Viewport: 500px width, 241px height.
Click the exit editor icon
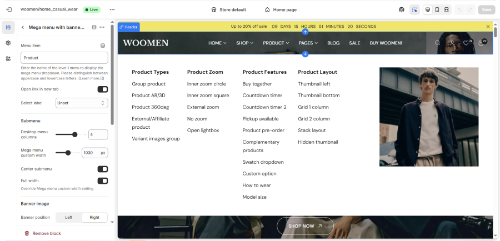8,9
